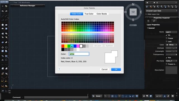Select the Linear Dimension tool
This screenshot has height=101, width=179.
tap(3, 86)
